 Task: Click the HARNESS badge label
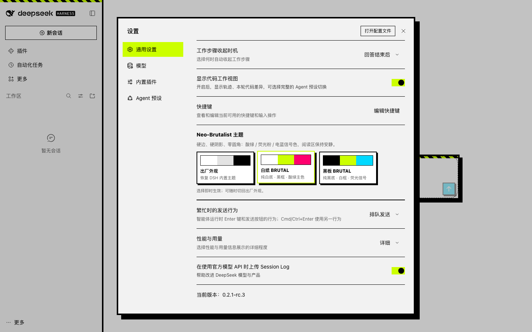(x=66, y=14)
